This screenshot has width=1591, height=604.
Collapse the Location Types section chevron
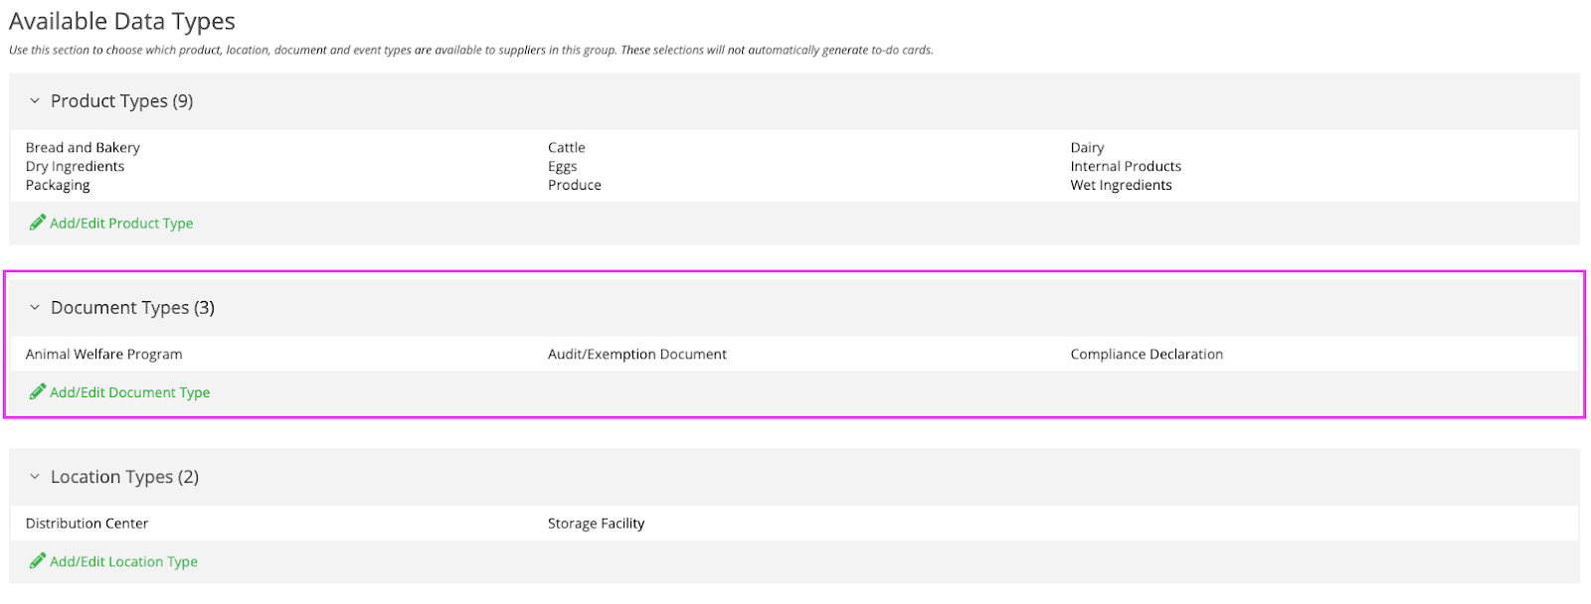pyautogui.click(x=35, y=477)
